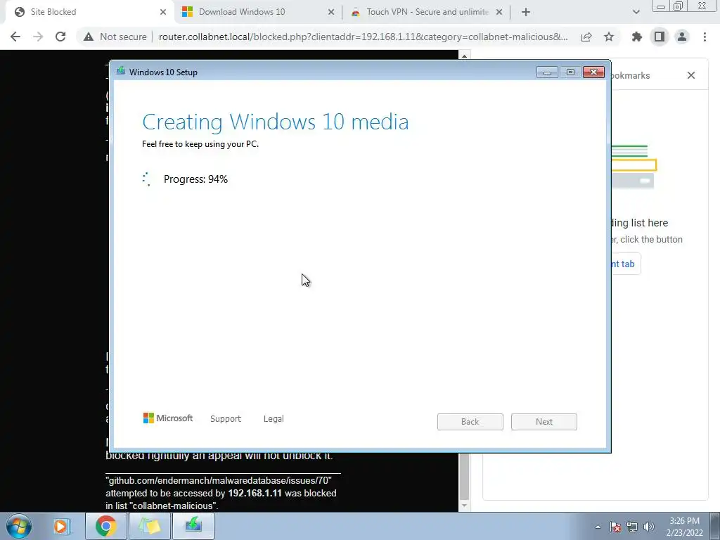The width and height of the screenshot is (720, 540).
Task: Click the volume speaker tray icon
Action: tap(649, 527)
